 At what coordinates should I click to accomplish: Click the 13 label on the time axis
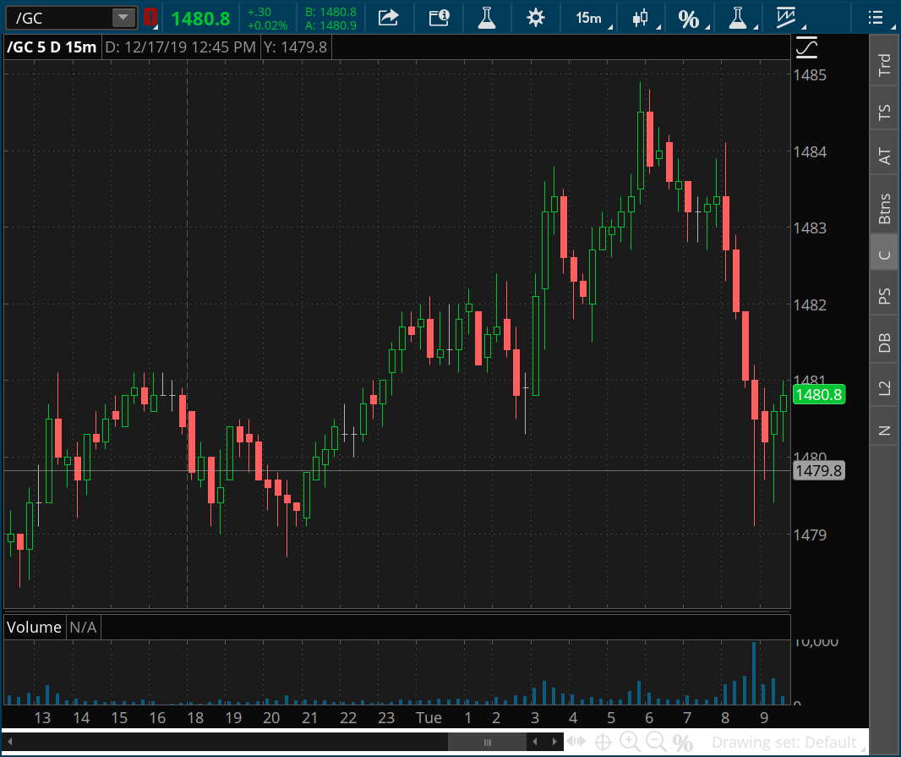coord(42,718)
